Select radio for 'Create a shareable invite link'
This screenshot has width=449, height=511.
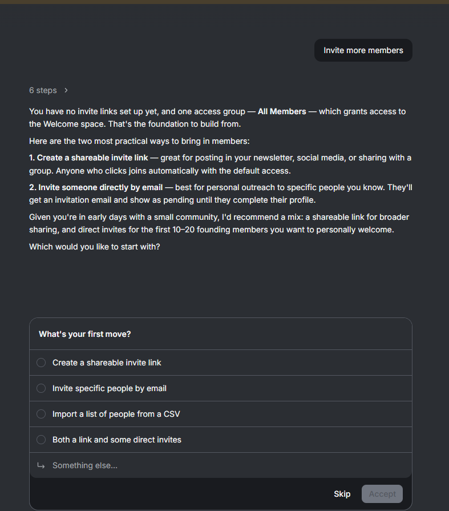coord(41,363)
